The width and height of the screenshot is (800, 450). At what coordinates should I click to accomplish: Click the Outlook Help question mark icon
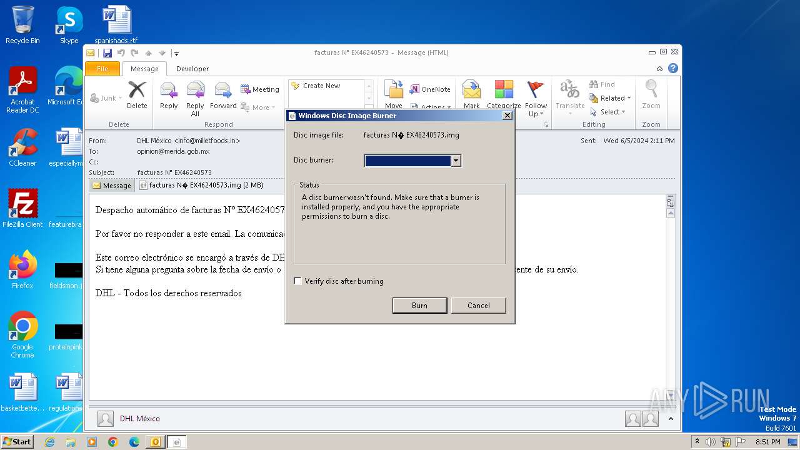coord(673,68)
